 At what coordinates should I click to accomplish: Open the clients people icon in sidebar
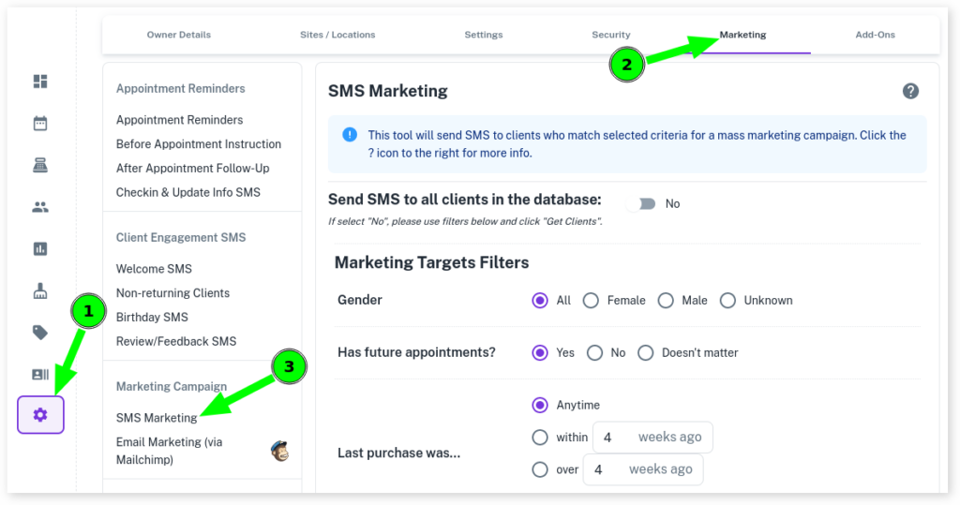coord(40,207)
